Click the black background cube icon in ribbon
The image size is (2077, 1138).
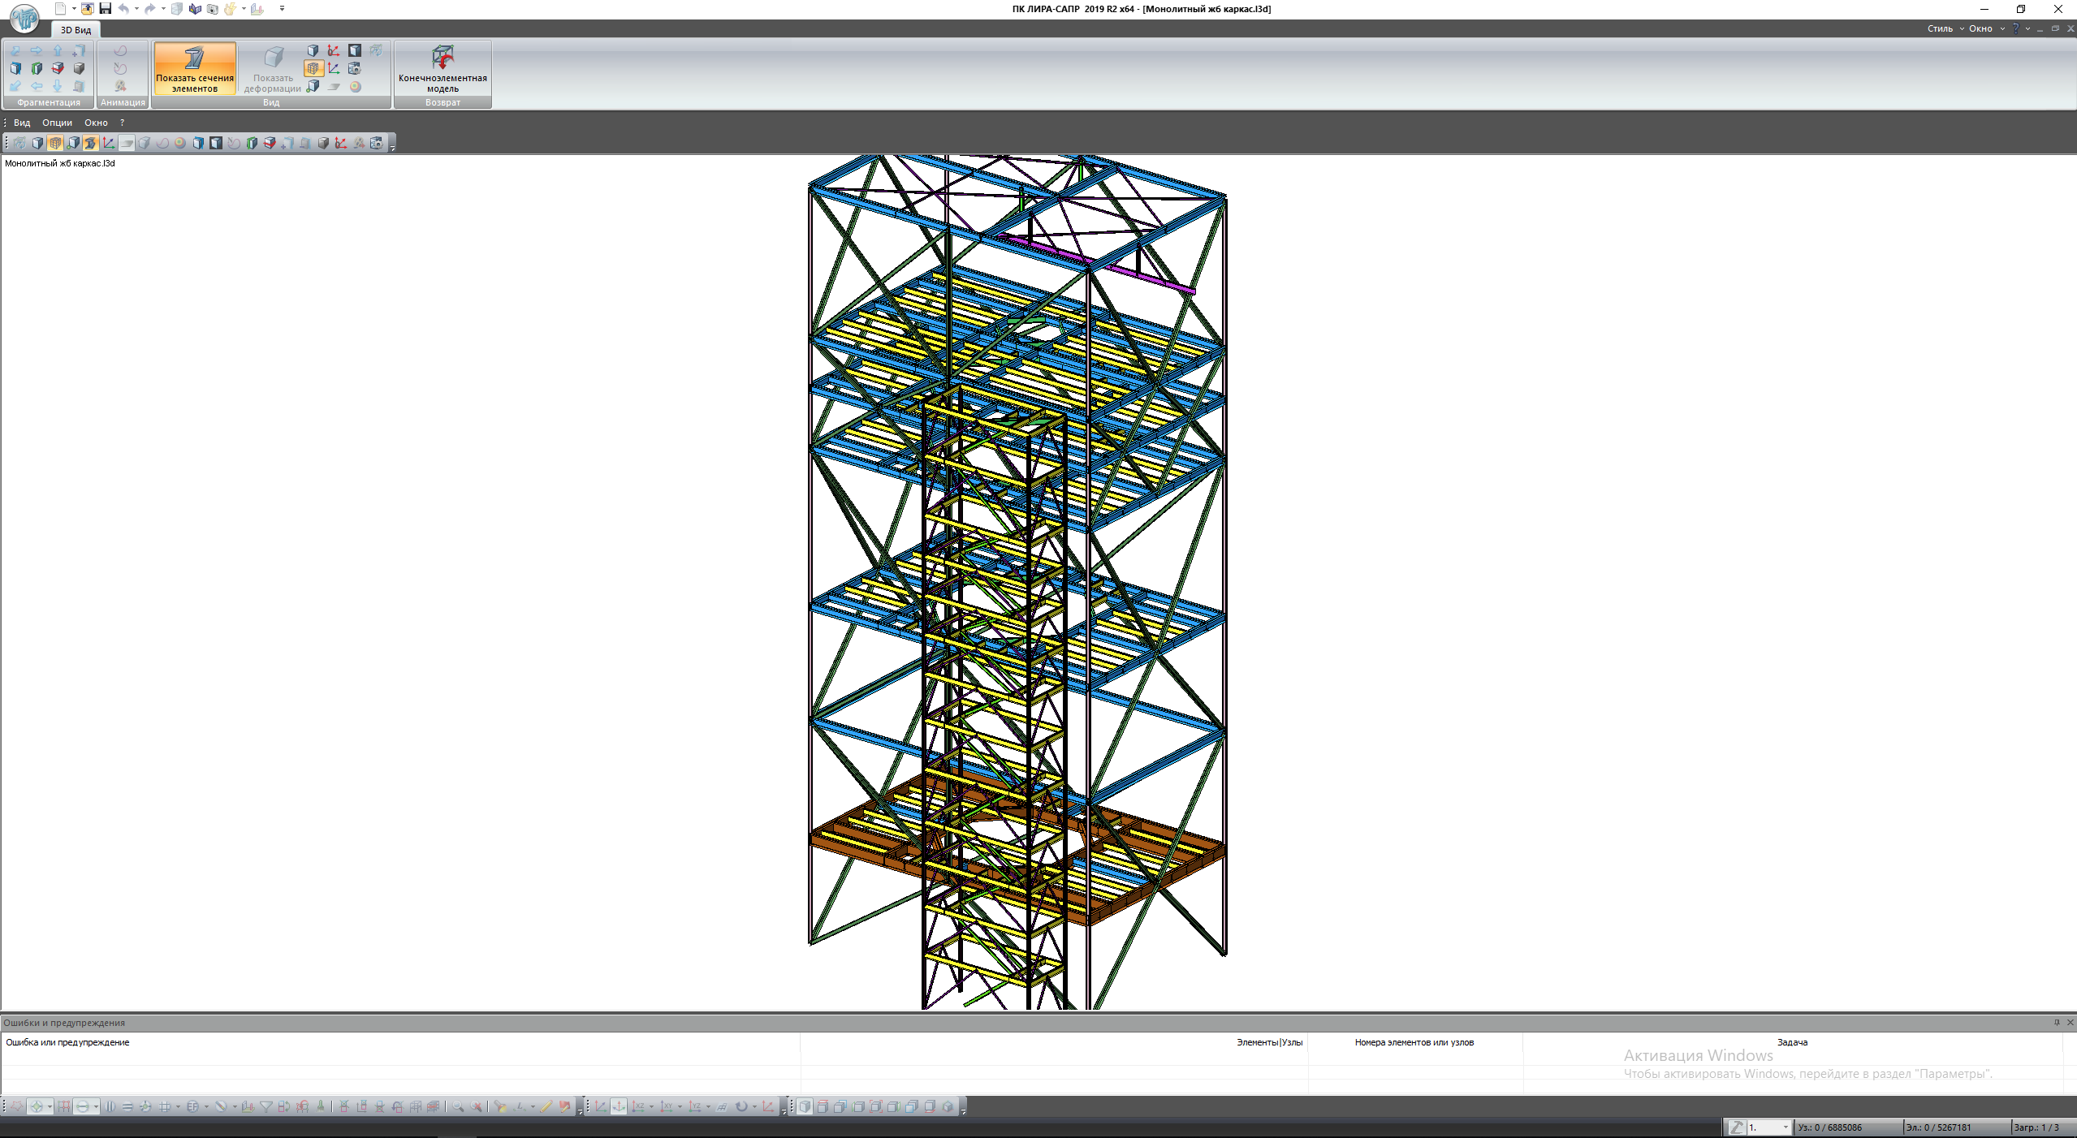pos(355,50)
